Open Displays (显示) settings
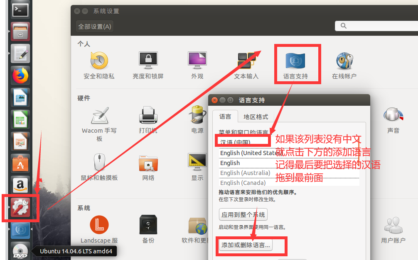Screen dimensions: 418x260 click(x=197, y=167)
